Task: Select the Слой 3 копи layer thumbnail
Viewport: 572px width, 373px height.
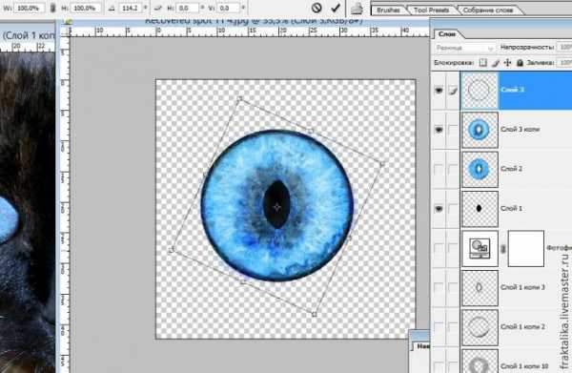Action: pos(480,130)
